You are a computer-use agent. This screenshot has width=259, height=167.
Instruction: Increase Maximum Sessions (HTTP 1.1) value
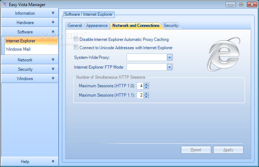tap(146, 94)
